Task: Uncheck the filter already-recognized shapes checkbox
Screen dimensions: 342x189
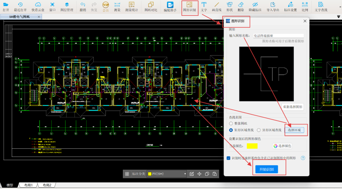Action: (x=229, y=158)
